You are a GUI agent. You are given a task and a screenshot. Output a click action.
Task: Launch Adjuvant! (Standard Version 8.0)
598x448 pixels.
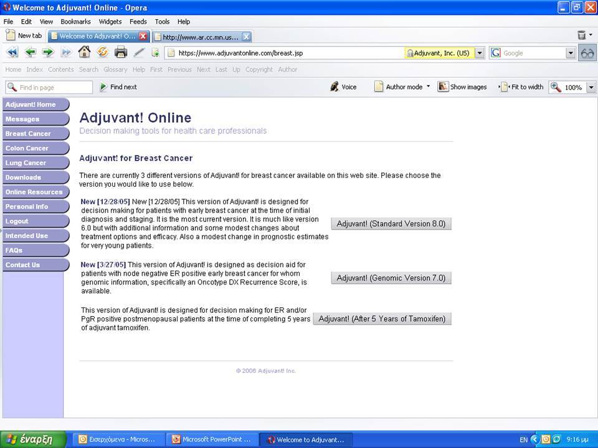coord(391,223)
